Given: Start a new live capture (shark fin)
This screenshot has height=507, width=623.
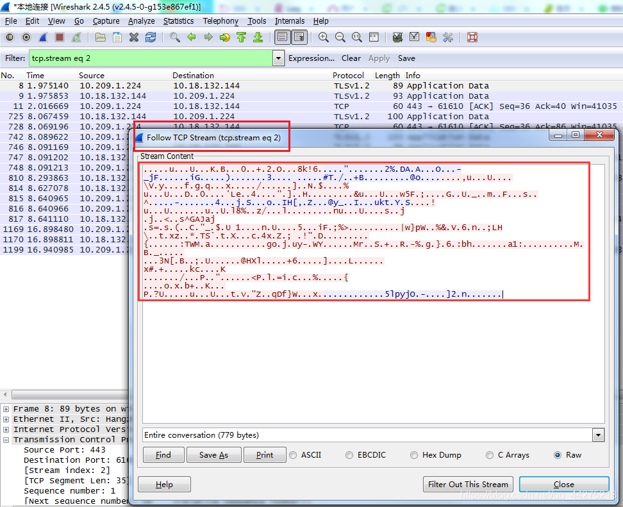Looking at the screenshot, I should [43, 37].
